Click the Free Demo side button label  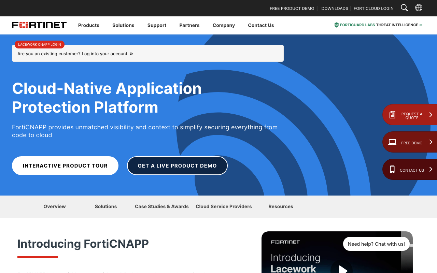(412, 143)
